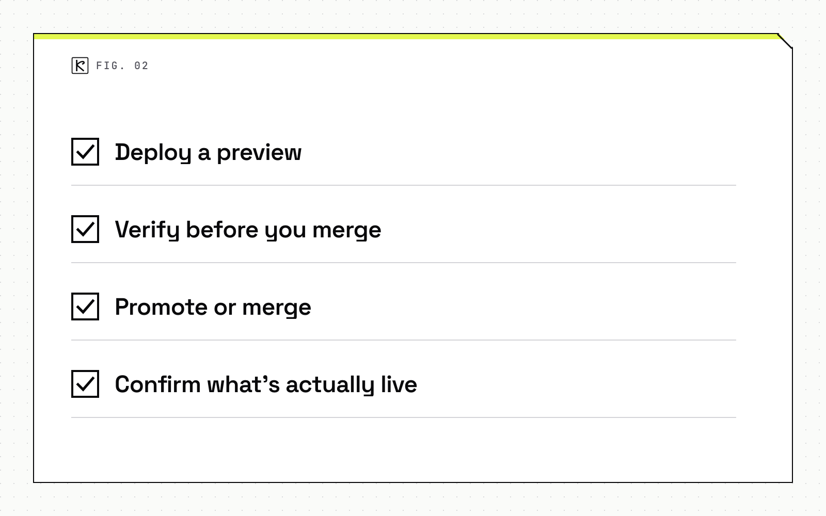Click the divider under "Confirm what's actually live"
Image resolution: width=826 pixels, height=516 pixels.
coord(404,417)
